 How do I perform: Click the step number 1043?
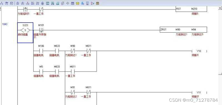pyautogui.click(x=5, y=24)
